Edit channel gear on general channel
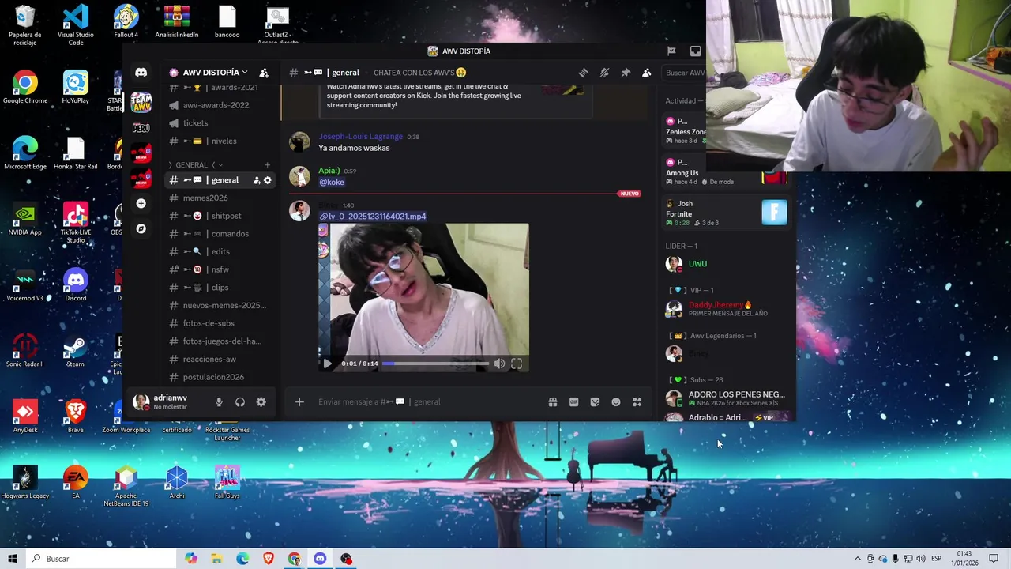 tap(267, 180)
